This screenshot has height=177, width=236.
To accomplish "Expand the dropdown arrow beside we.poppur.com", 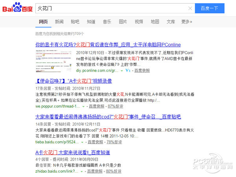I will (x=83, y=107).
